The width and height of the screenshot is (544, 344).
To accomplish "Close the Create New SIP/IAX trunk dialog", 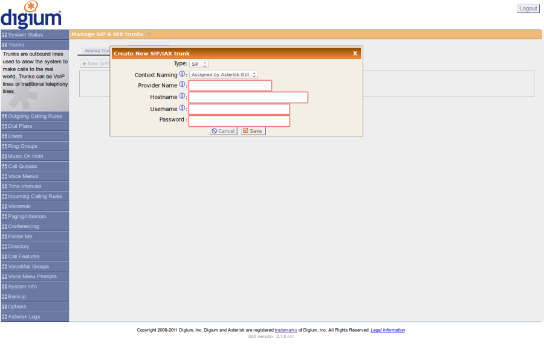I will (x=355, y=54).
